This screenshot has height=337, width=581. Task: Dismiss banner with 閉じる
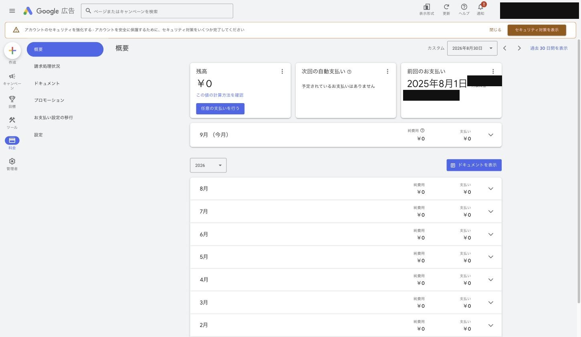click(x=495, y=30)
